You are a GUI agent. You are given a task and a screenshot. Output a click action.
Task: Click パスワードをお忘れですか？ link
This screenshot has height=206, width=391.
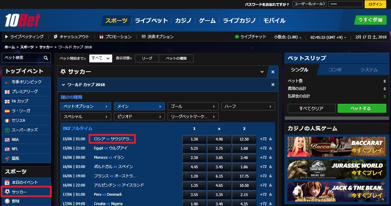(x=267, y=4)
